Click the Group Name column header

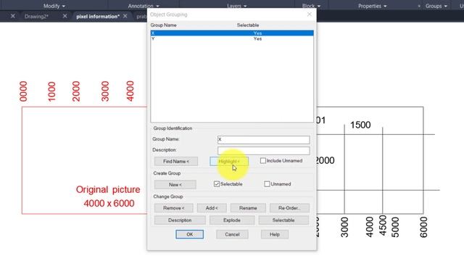[163, 25]
